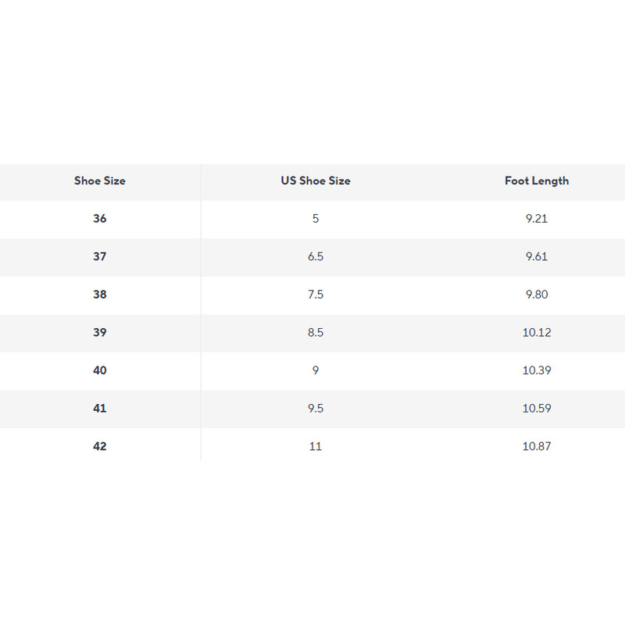The width and height of the screenshot is (625, 625).
Task: Select shoe size 38 cell
Action: tap(100, 295)
